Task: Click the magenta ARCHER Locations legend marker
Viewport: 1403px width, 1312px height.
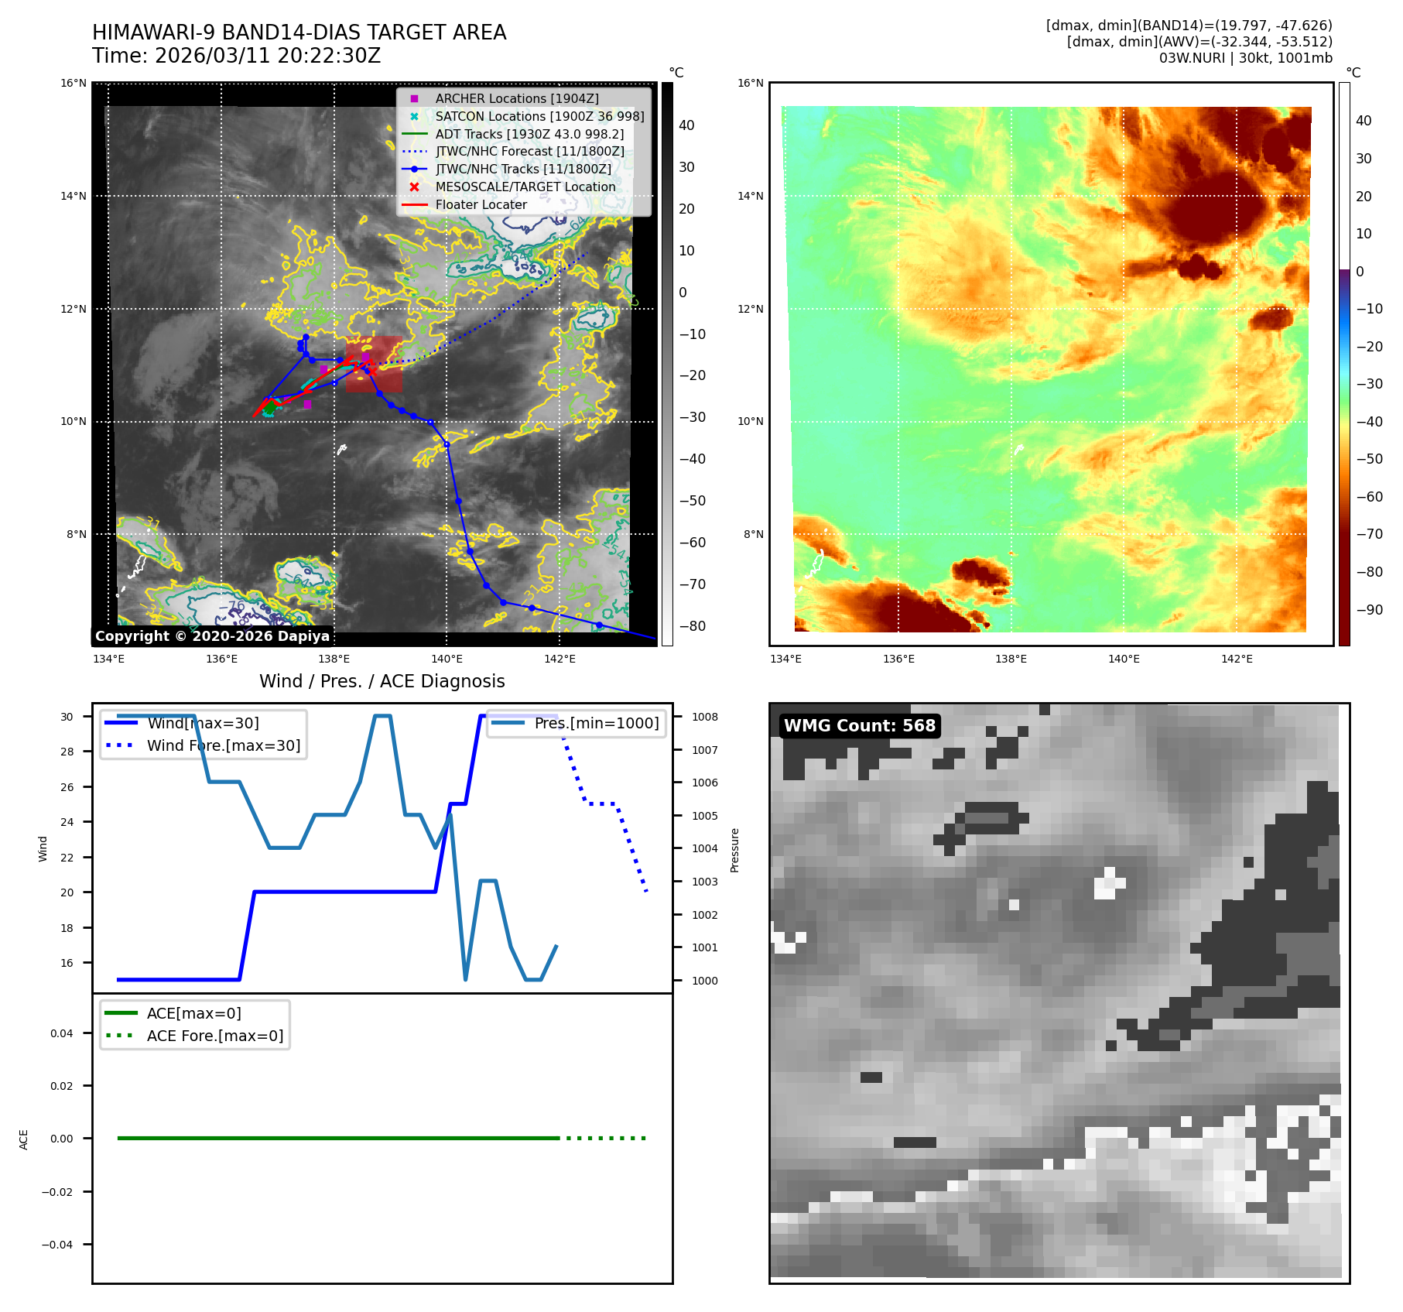Action: click(x=414, y=98)
